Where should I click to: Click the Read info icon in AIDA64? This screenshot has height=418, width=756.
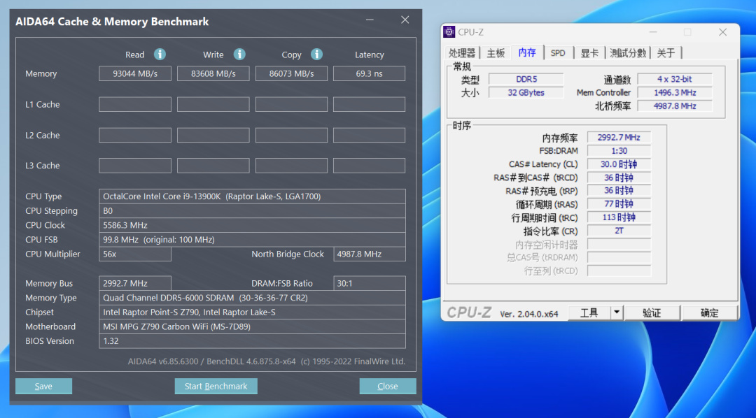(x=160, y=55)
